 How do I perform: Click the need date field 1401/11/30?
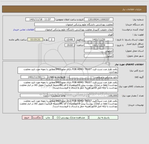point(34,77)
